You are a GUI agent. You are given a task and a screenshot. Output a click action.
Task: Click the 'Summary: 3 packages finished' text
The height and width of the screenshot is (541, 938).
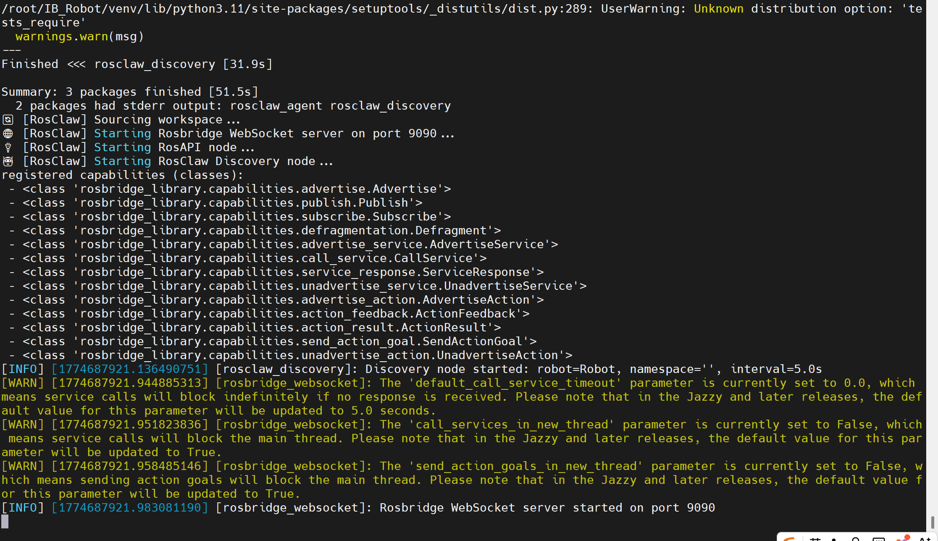[x=130, y=92]
